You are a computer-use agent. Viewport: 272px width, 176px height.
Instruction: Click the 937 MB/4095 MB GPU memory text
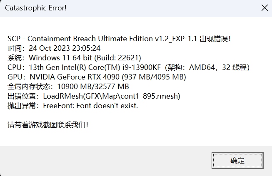pyautogui.click(x=154, y=77)
